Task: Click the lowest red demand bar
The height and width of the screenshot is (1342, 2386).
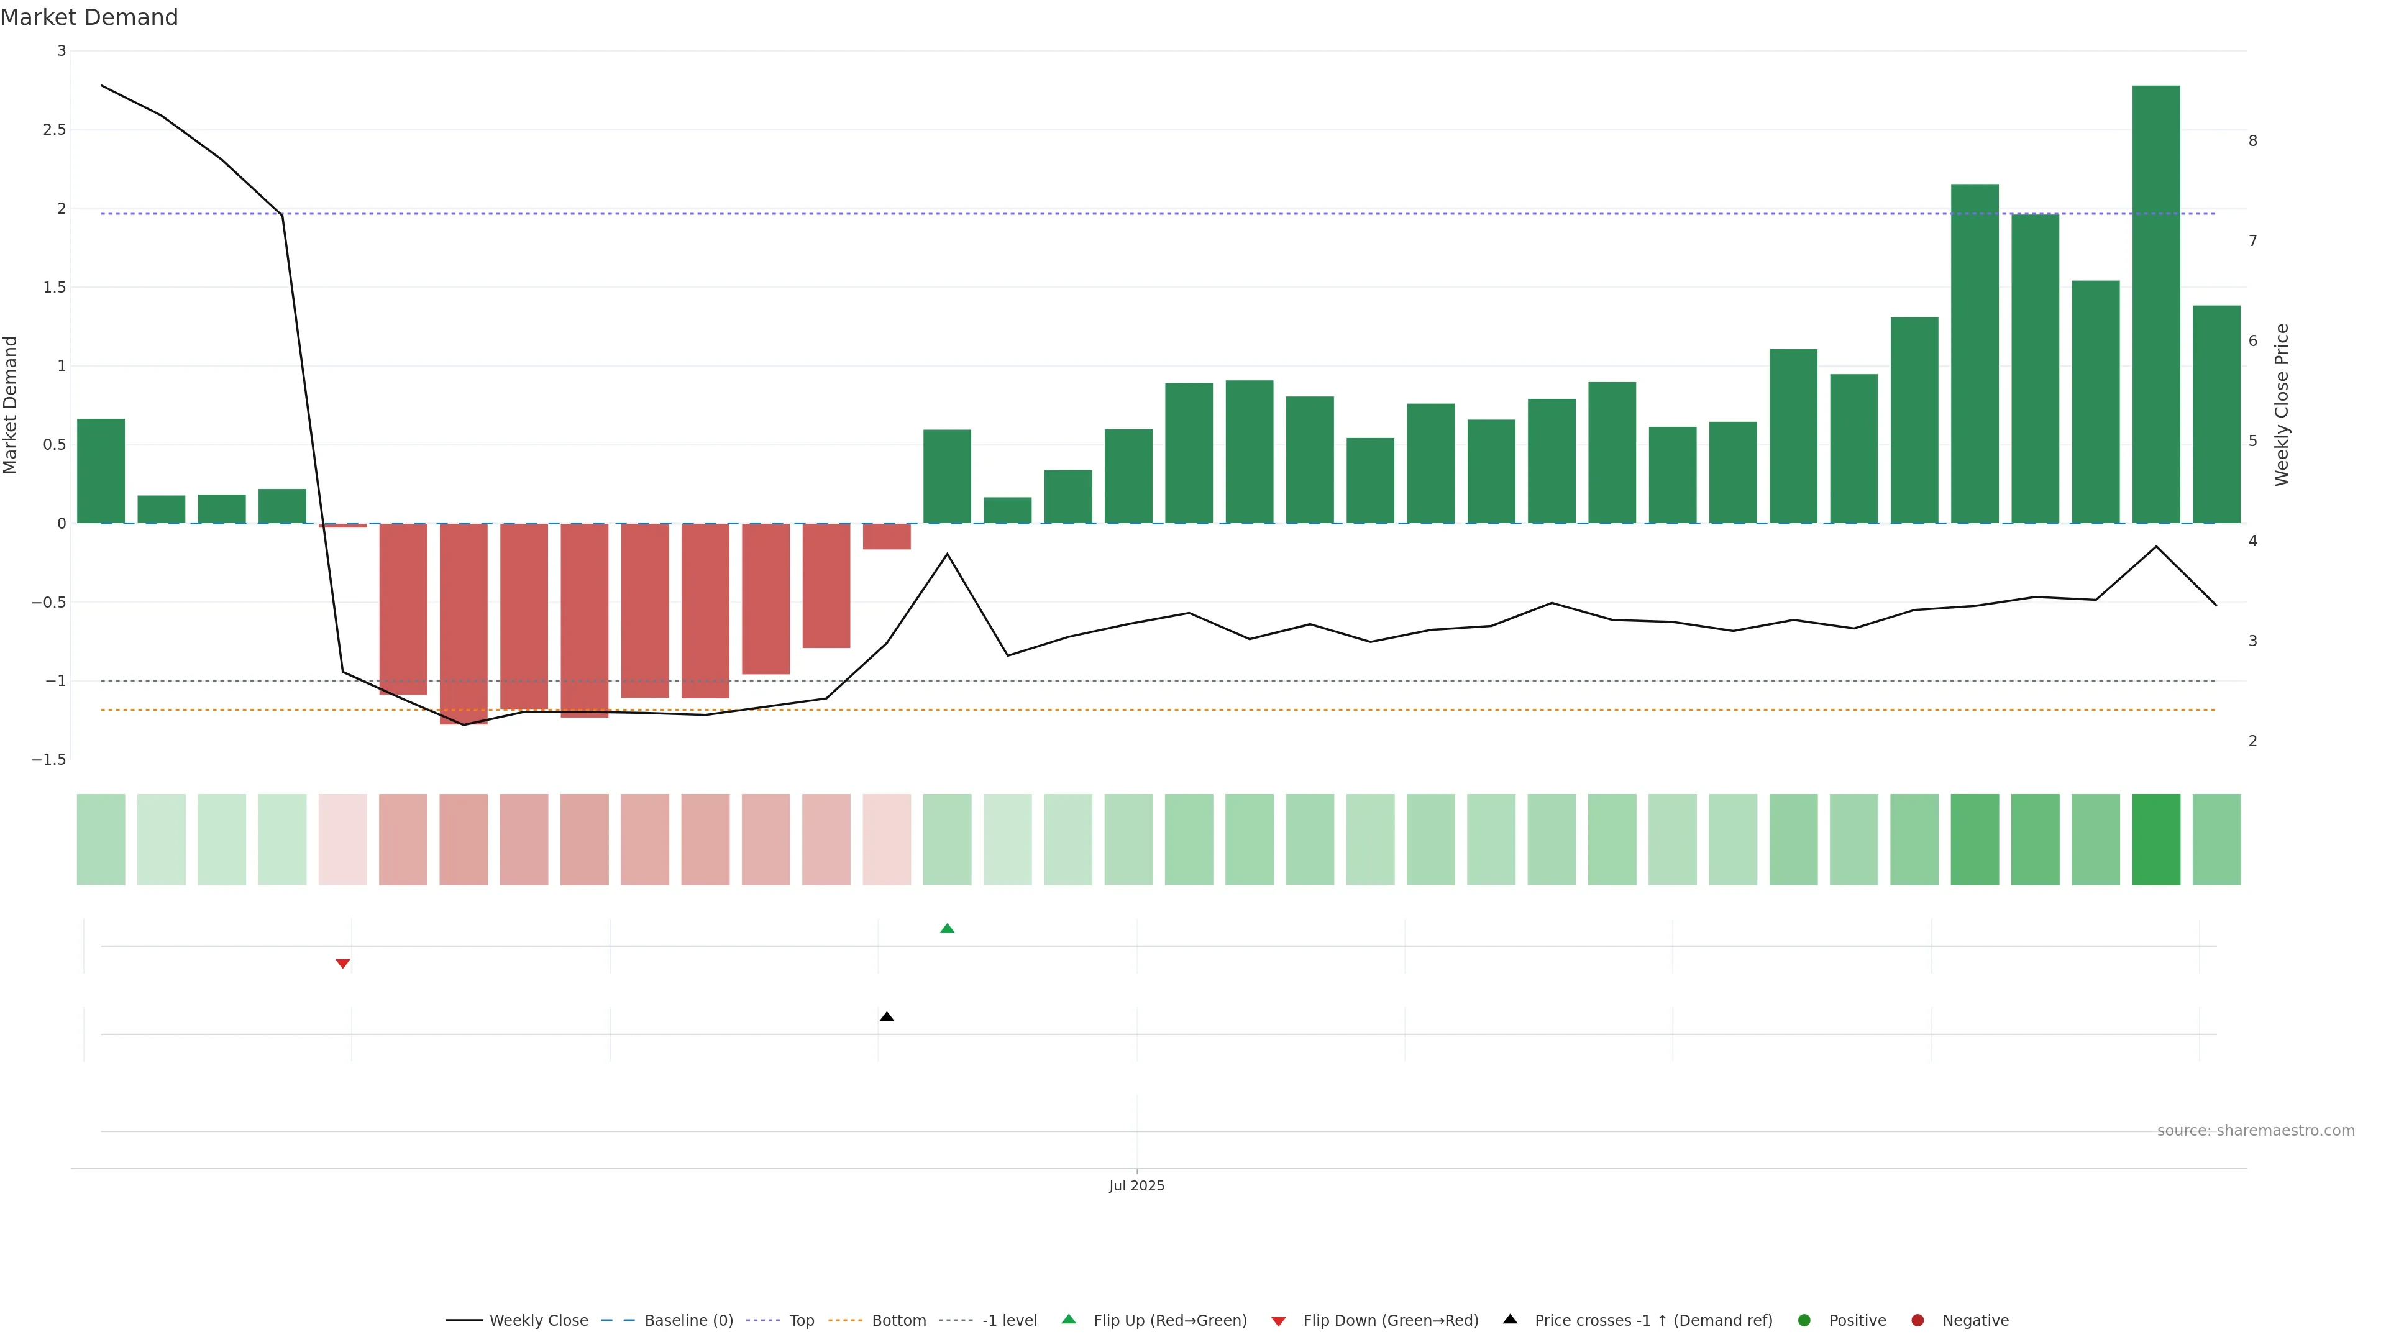Action: pos(463,623)
